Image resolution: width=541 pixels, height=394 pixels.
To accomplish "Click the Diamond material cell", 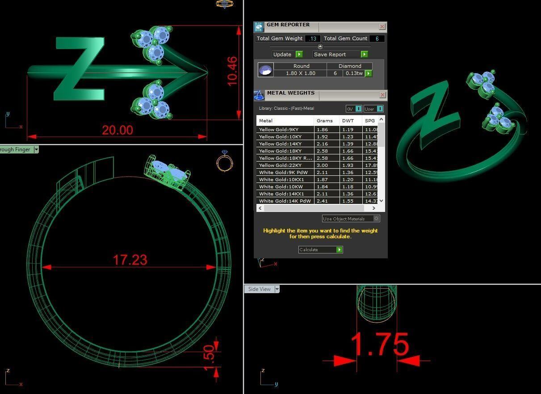I will tap(350, 66).
